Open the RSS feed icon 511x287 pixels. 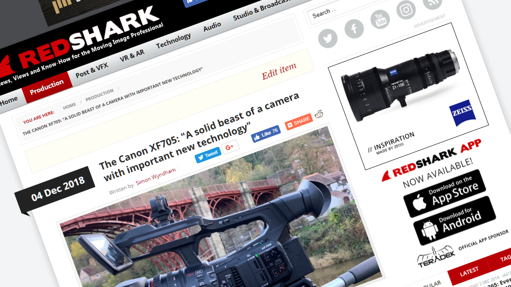pyautogui.click(x=432, y=4)
